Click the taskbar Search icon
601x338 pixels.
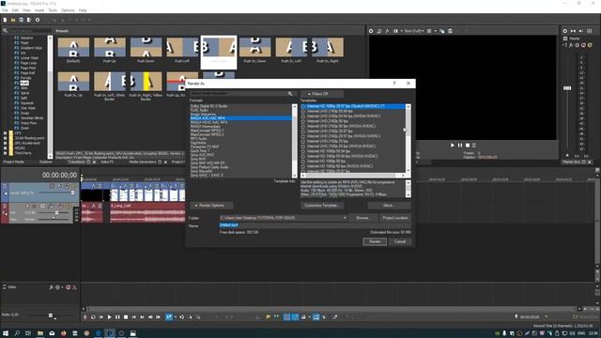pyautogui.click(x=17, y=333)
